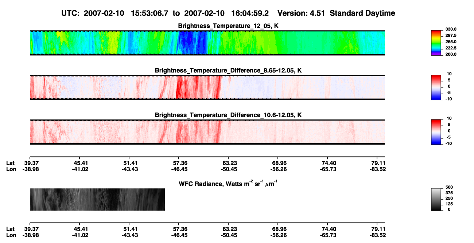The image size is (474, 243).
Task: Click the red-blue colorbar beside the 10.6-12.05 panel
Action: click(436, 132)
